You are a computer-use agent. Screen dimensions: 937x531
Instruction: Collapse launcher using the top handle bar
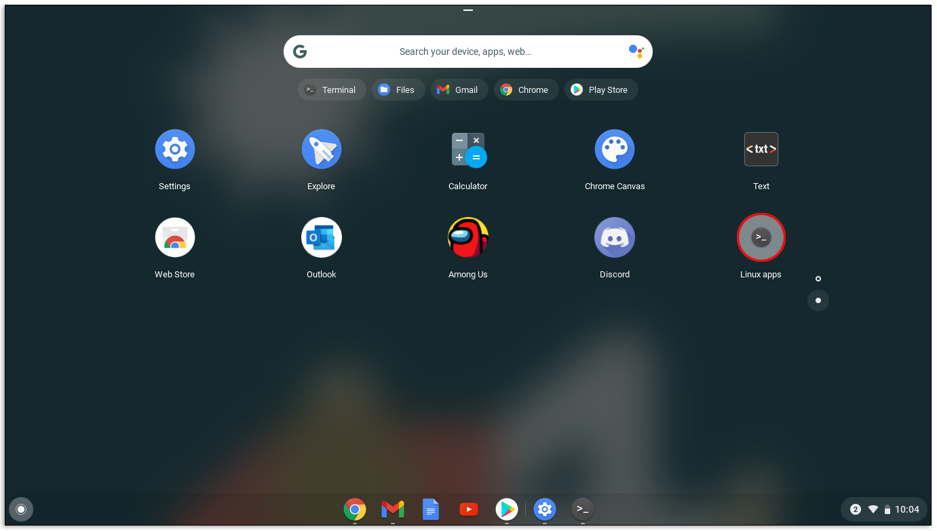click(468, 10)
